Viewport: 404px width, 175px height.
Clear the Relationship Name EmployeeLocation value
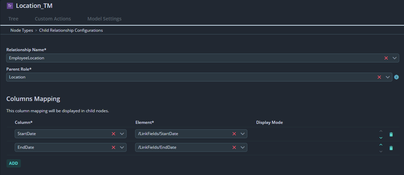coord(386,58)
